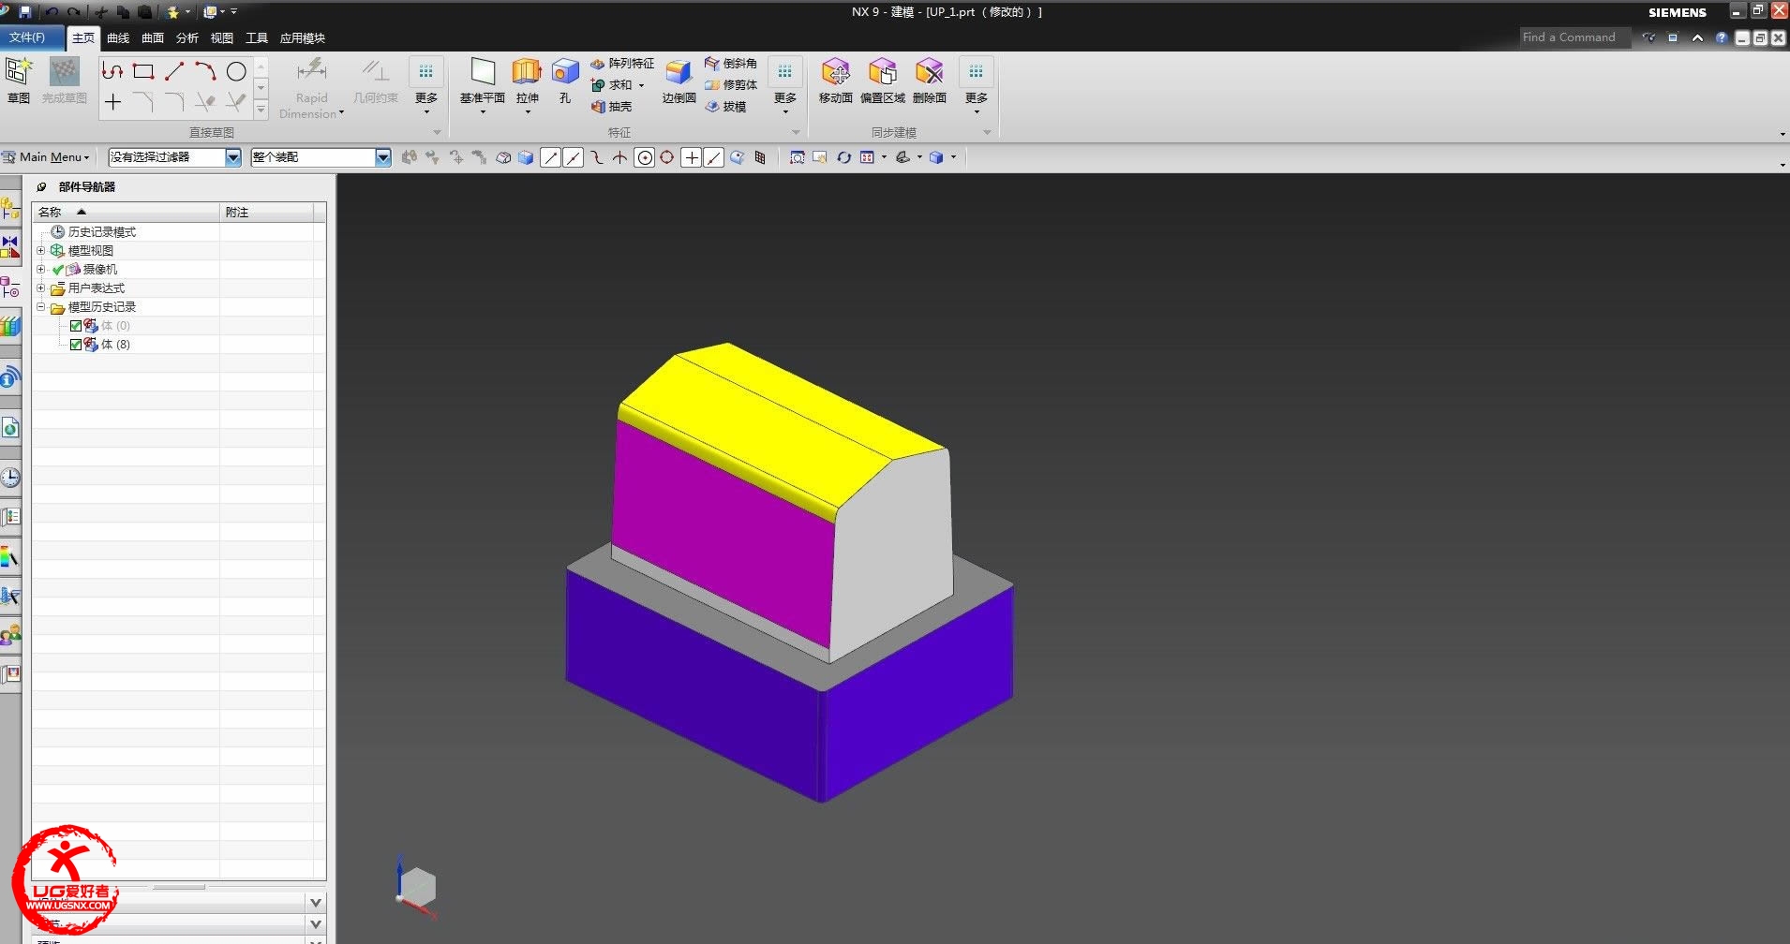Open the 更多 dropdown in 直接草图 group

pyautogui.click(x=426, y=86)
